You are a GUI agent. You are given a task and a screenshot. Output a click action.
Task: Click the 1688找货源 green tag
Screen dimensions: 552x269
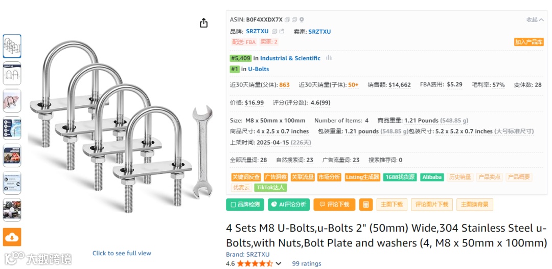pyautogui.click(x=400, y=177)
